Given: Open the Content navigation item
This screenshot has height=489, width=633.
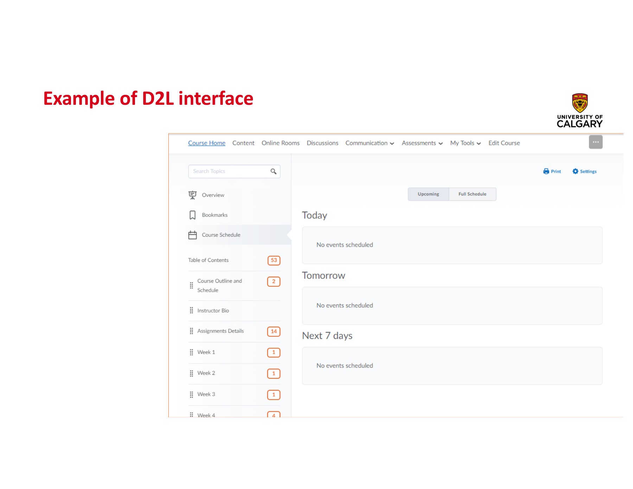Looking at the screenshot, I should point(243,143).
